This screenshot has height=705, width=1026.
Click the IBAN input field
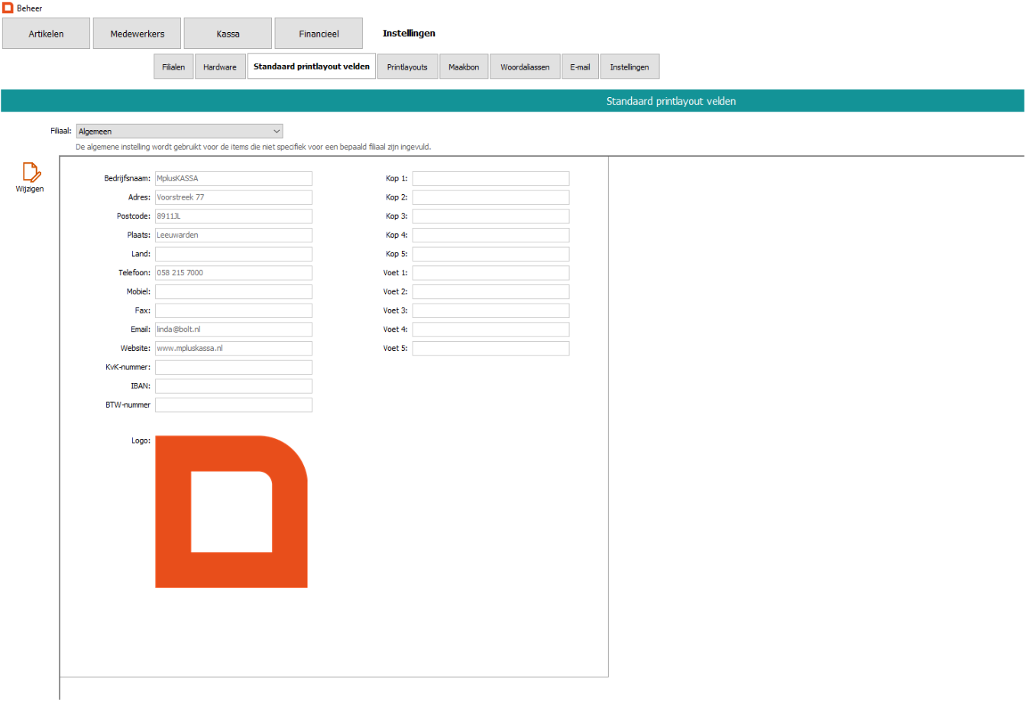point(234,386)
